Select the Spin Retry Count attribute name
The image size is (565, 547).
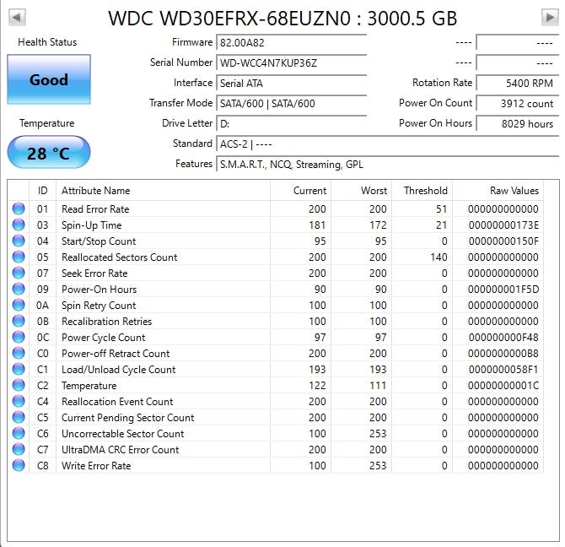[99, 306]
